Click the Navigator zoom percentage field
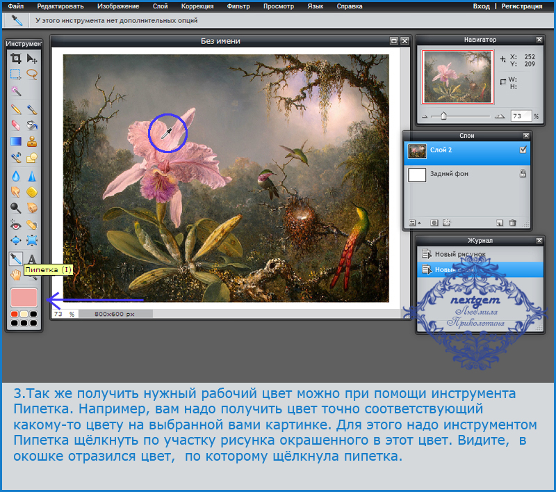This screenshot has width=556, height=492. [x=521, y=116]
